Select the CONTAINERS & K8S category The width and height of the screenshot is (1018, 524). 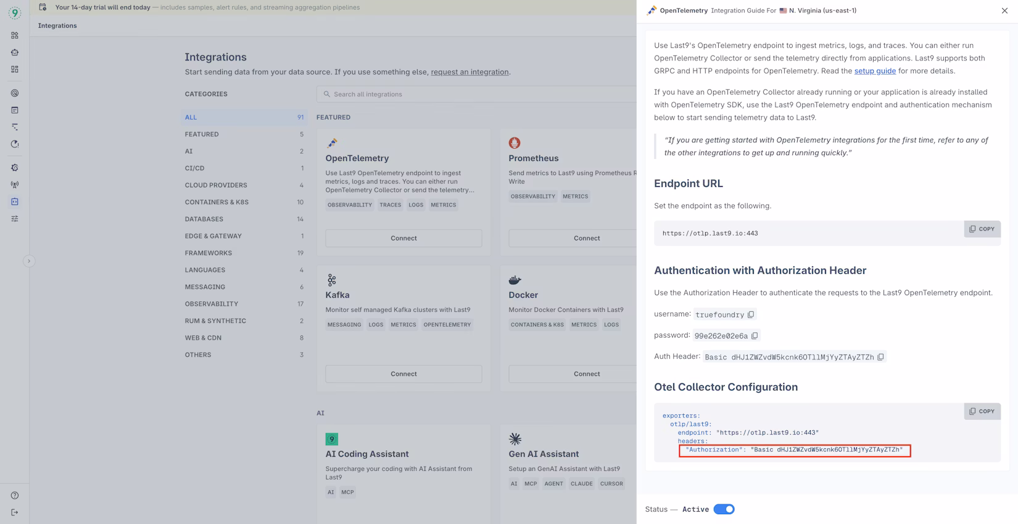[x=244, y=202]
